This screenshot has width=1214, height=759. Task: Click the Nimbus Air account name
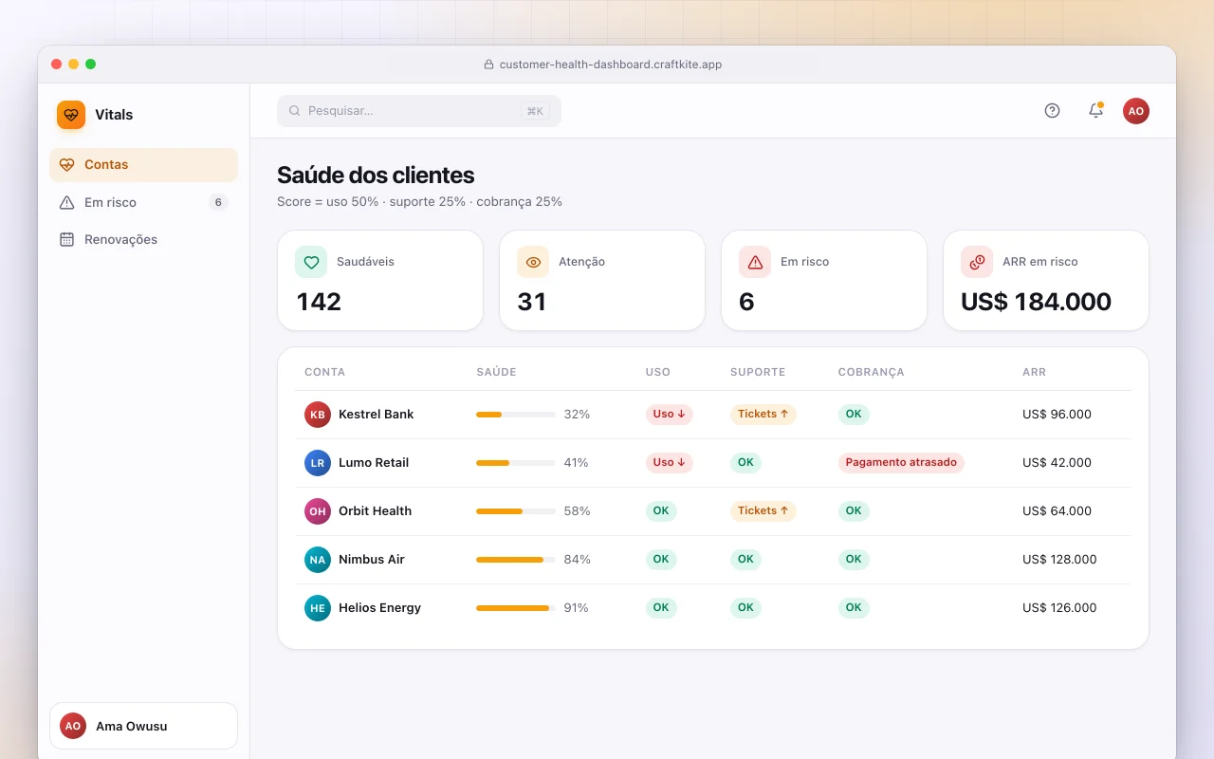coord(372,560)
